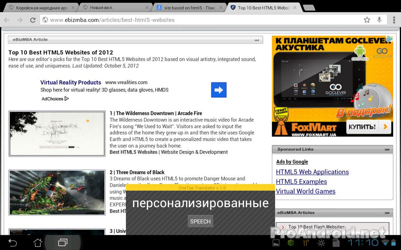Click the globe icon in address bar
This screenshot has width=401, height=250.
(x=45, y=20)
